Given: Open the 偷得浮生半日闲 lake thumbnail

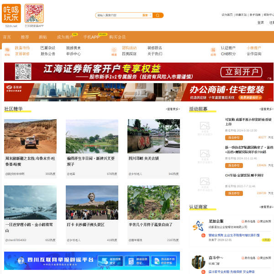Looking at the screenshot, I should pos(92,136).
